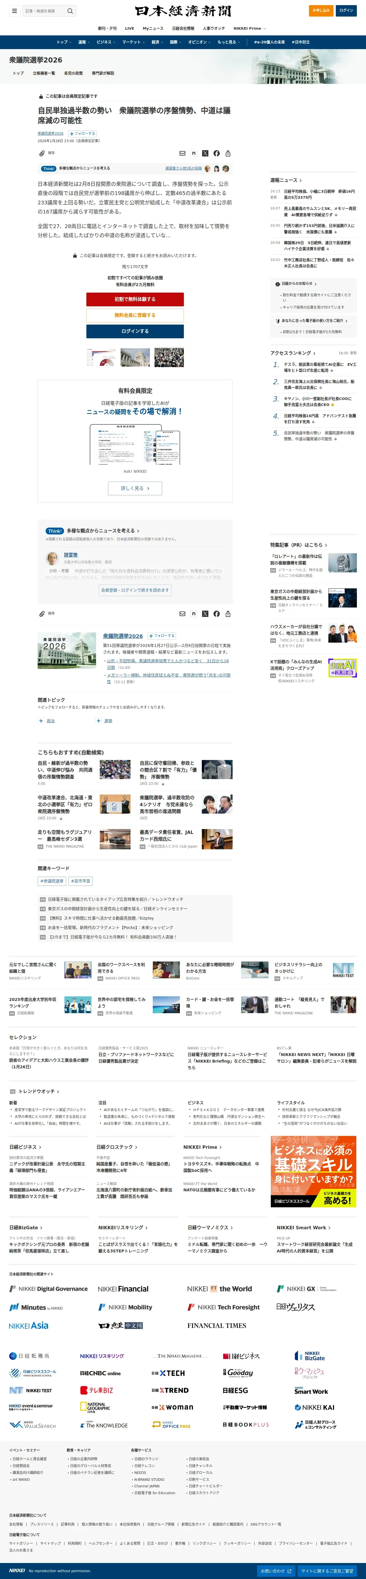The width and height of the screenshot is (366, 1579).
Task: Open the share menu icon under the headline
Action: 228,153
